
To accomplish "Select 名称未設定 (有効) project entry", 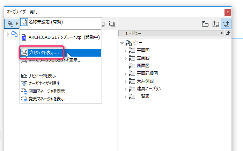I will pyautogui.click(x=61, y=22).
